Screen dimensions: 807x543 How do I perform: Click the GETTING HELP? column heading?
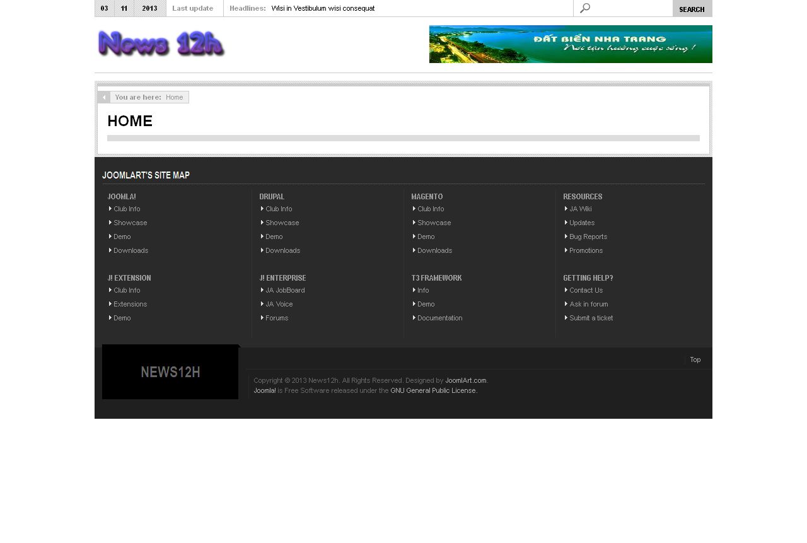point(588,278)
